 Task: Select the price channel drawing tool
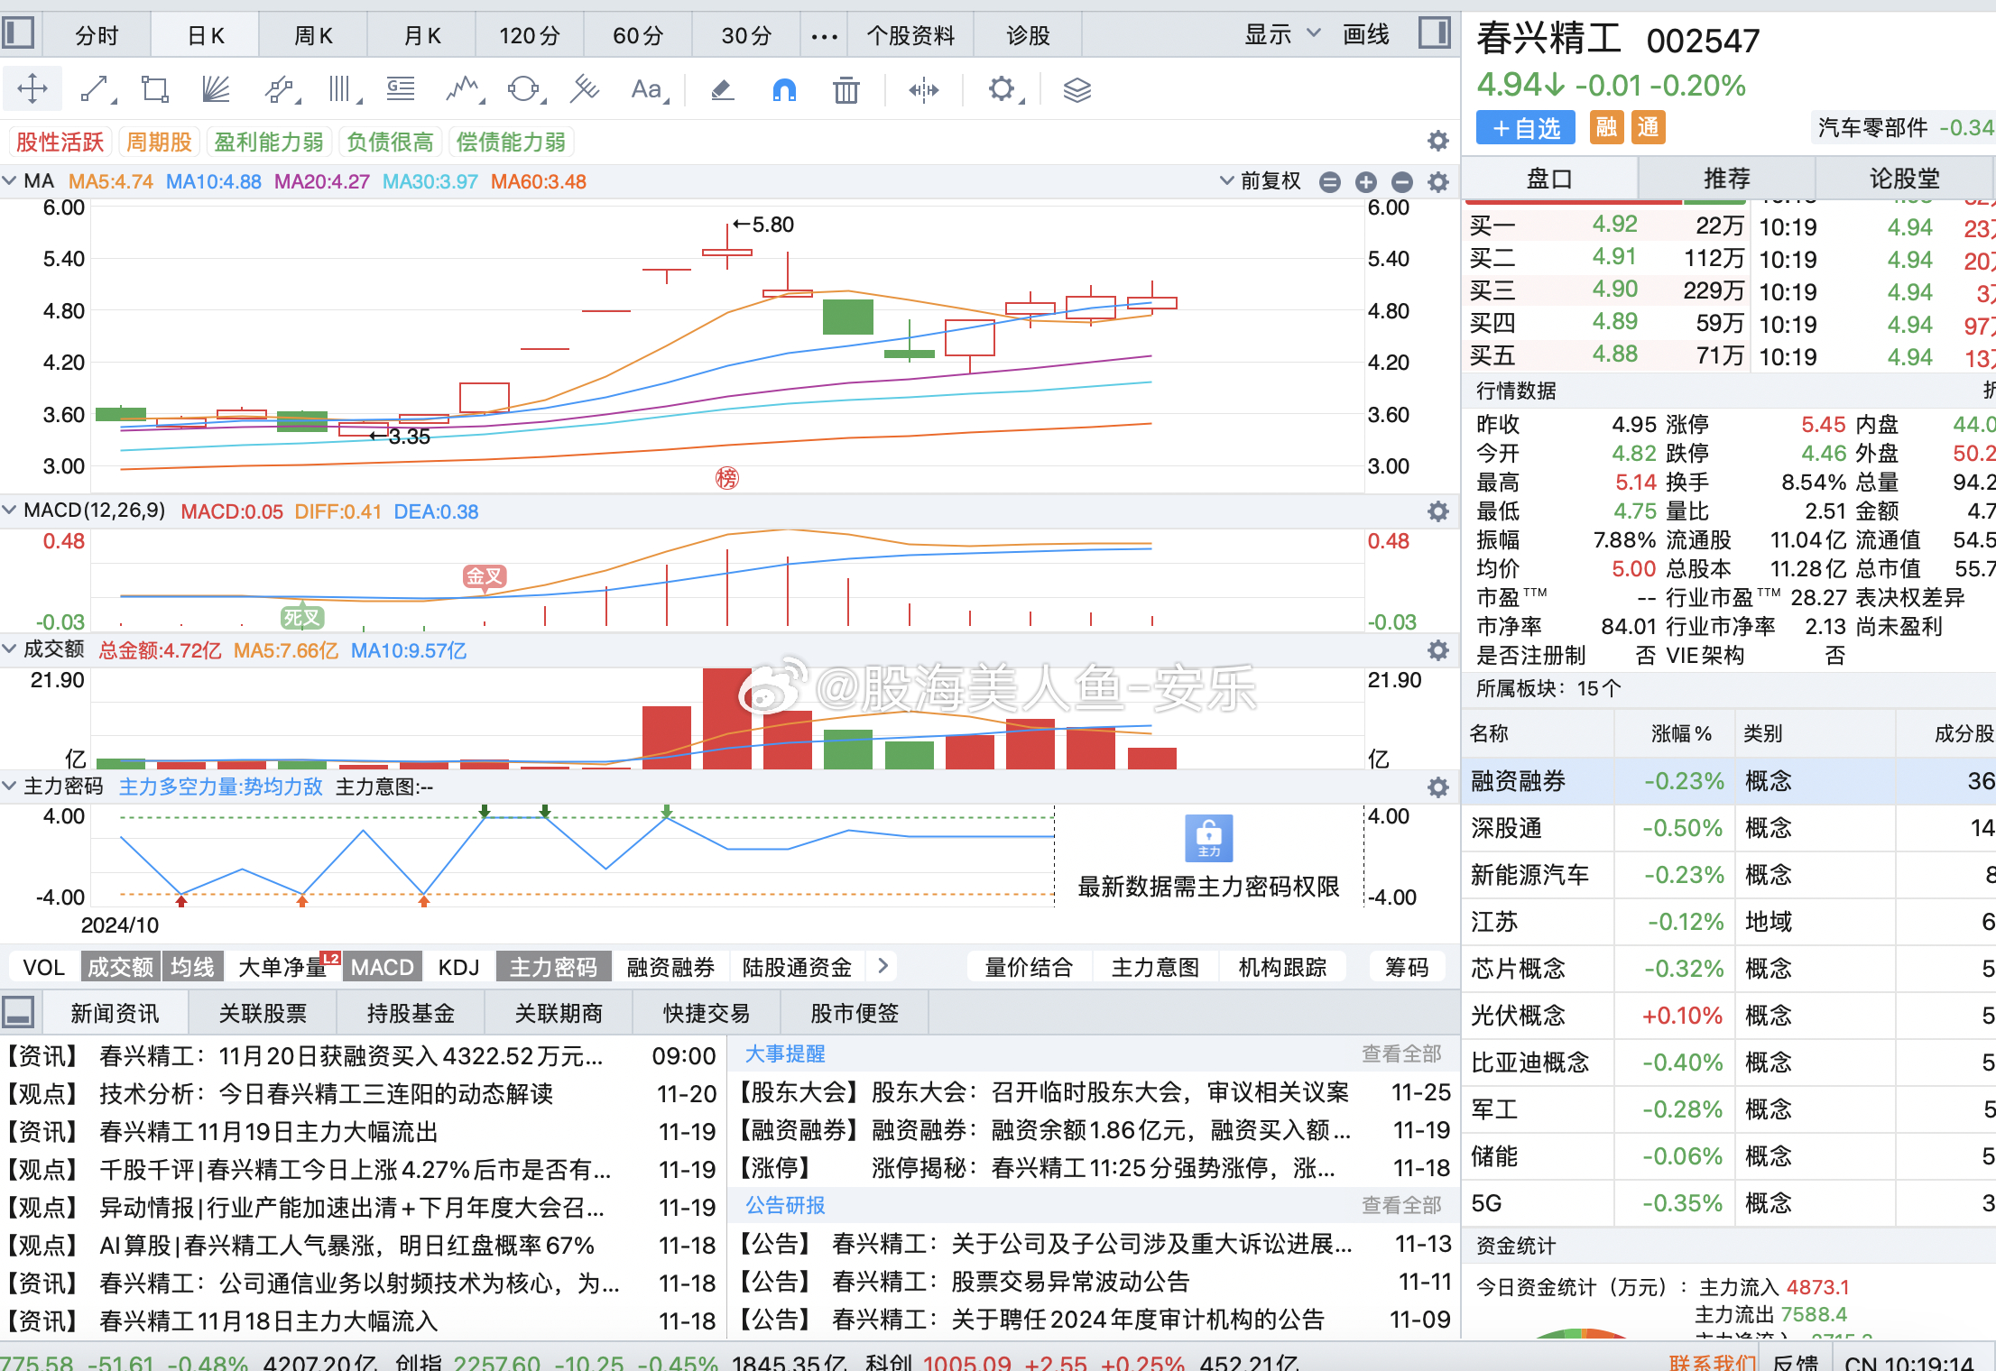click(x=281, y=89)
